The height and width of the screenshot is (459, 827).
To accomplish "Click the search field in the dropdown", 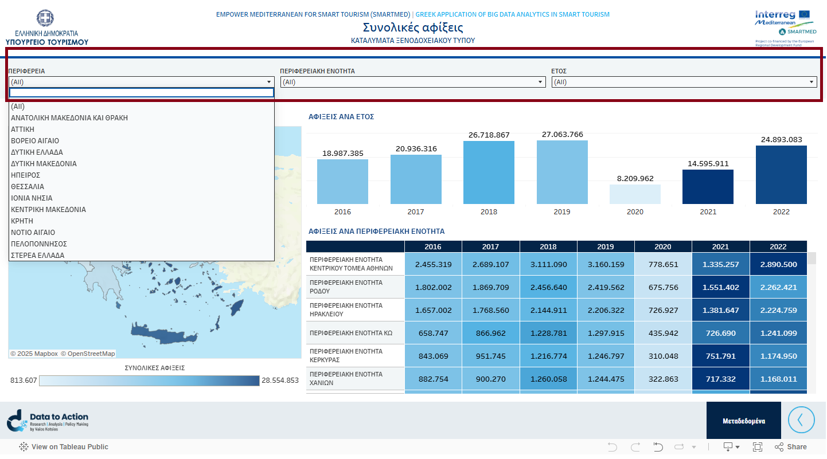I will coord(141,93).
